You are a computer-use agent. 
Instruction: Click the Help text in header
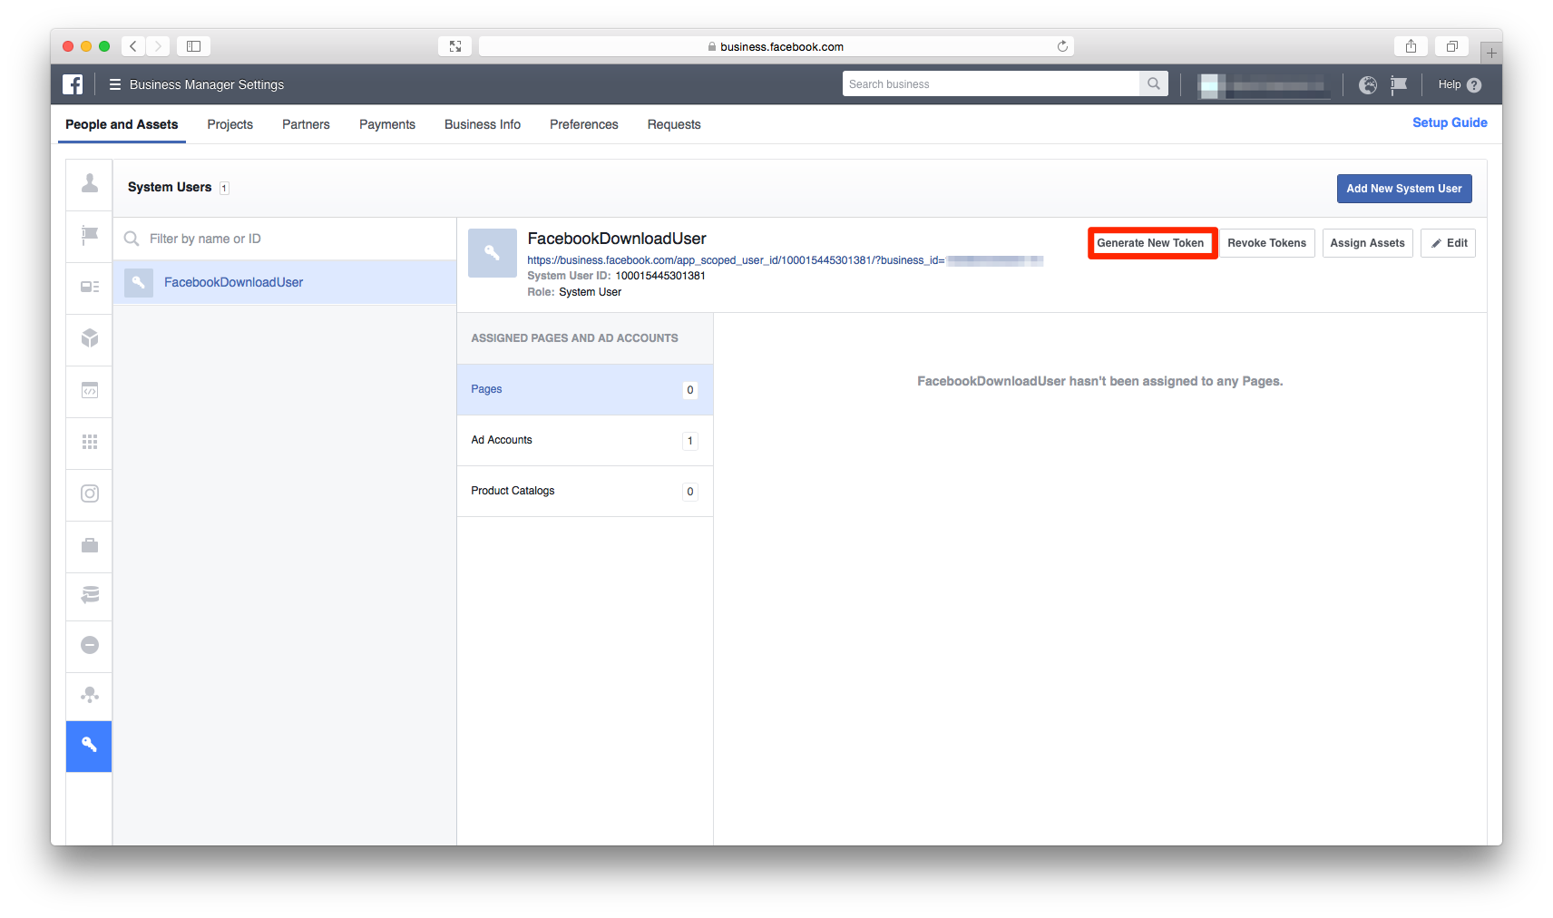1450,84
